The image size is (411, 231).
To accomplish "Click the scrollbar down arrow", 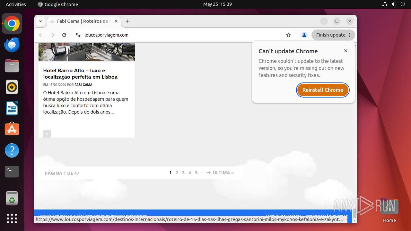I will [354, 221].
